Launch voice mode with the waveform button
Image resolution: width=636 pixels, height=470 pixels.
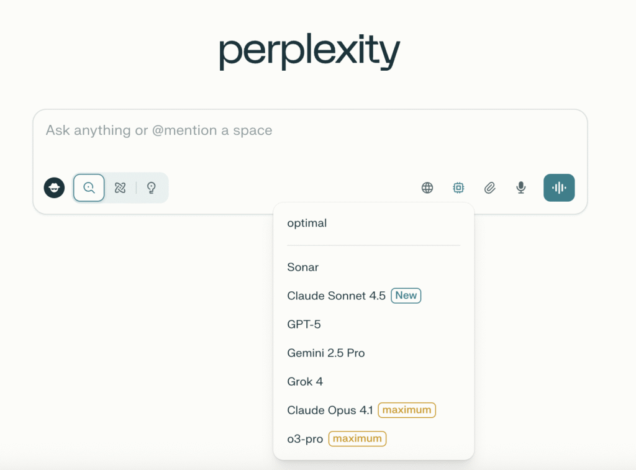point(559,188)
